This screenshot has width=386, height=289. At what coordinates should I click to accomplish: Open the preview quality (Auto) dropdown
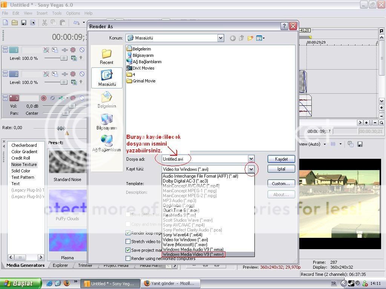[x=325, y=144]
